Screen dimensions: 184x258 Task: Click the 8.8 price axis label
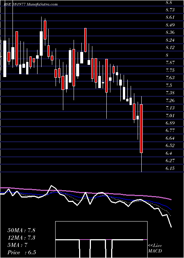pos(169,3)
